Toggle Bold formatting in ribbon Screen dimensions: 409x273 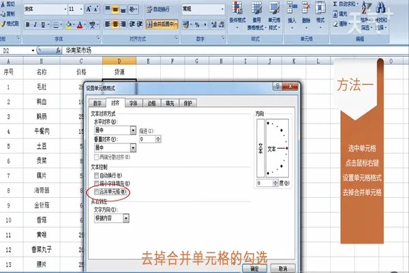28,25
